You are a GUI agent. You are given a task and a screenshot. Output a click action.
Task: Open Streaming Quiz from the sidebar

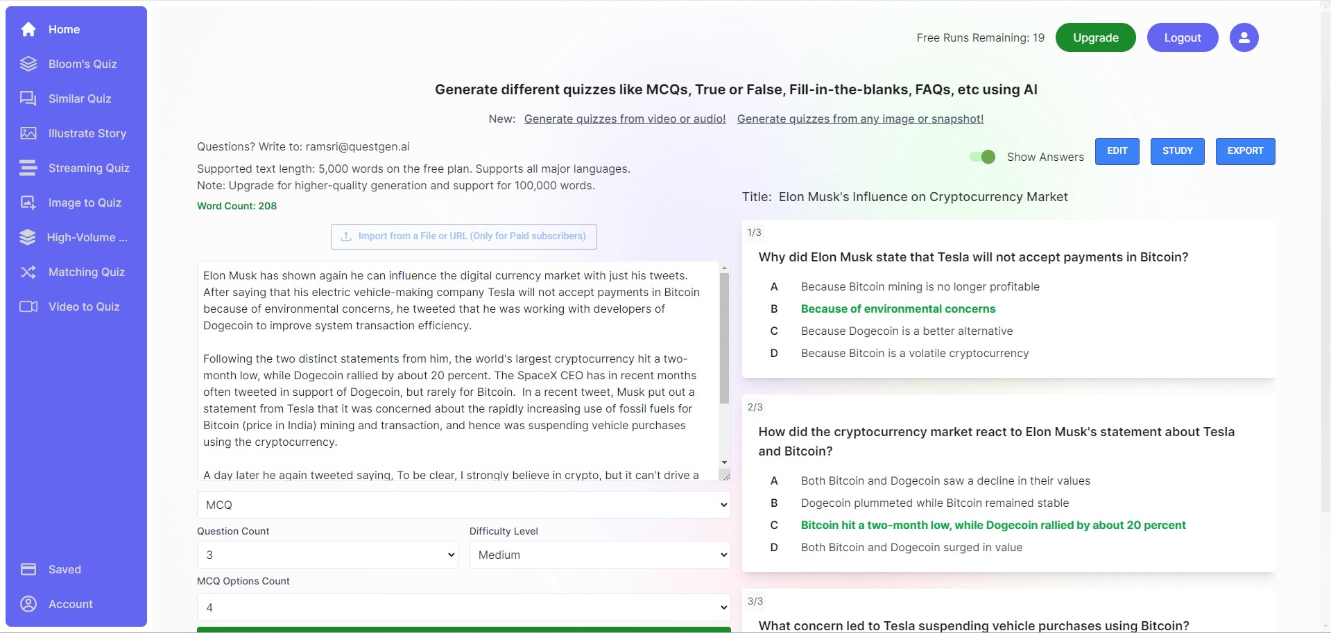tap(76, 168)
